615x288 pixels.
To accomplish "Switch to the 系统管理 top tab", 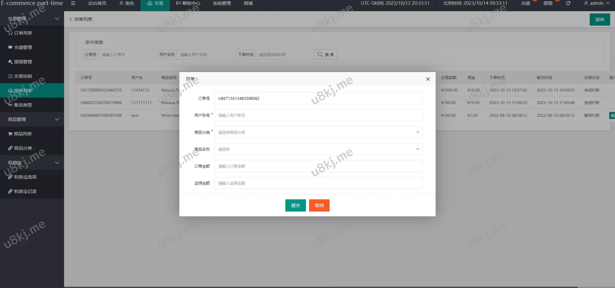I will click(x=222, y=3).
